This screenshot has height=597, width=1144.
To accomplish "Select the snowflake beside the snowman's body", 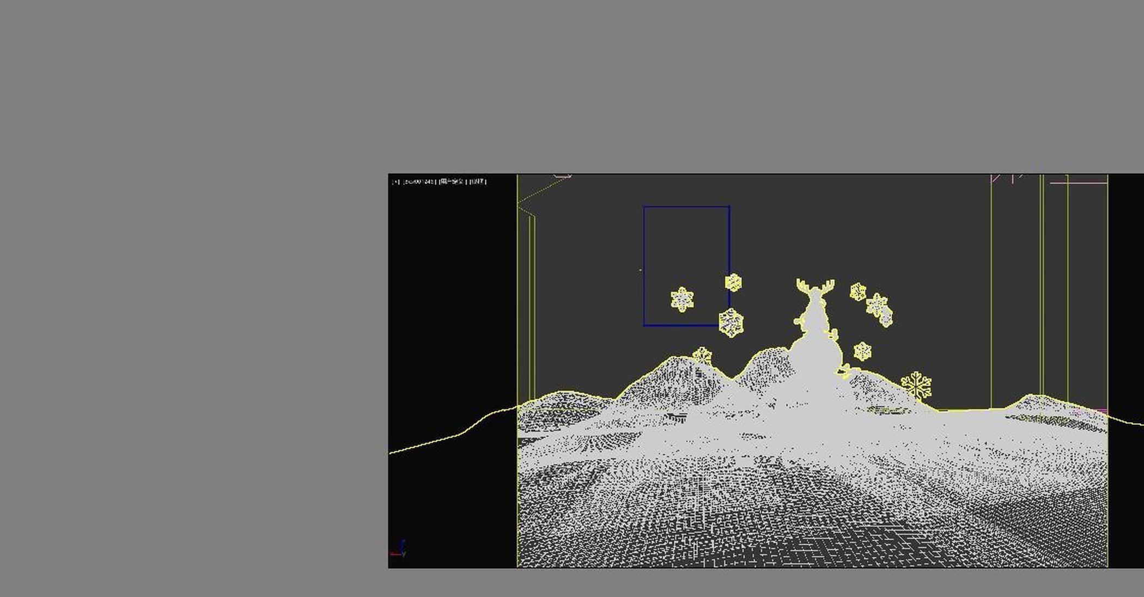I will click(x=862, y=351).
